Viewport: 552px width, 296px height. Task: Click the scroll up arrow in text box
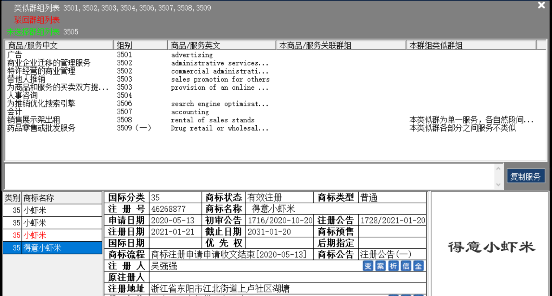498,169
